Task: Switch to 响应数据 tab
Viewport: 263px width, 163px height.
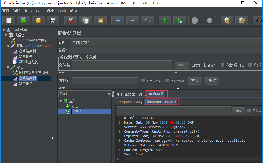Action: click(x=156, y=94)
